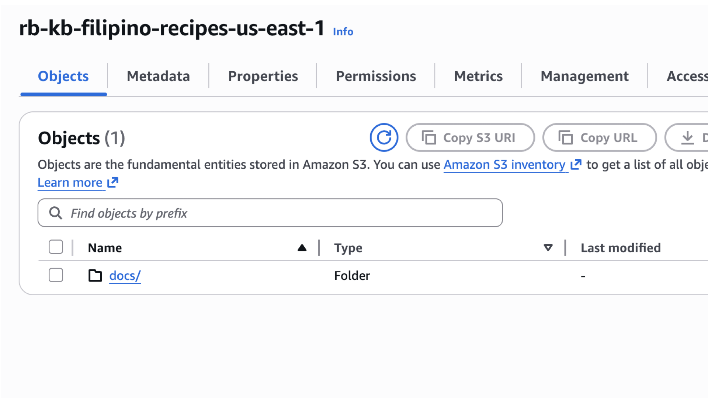Image resolution: width=708 pixels, height=398 pixels.
Task: Sort by Last modified column header
Action: 621,248
